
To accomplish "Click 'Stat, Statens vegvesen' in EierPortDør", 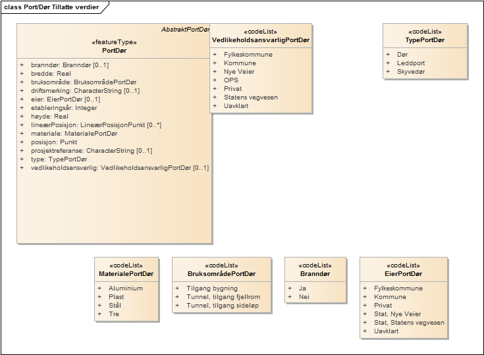I will point(409,323).
